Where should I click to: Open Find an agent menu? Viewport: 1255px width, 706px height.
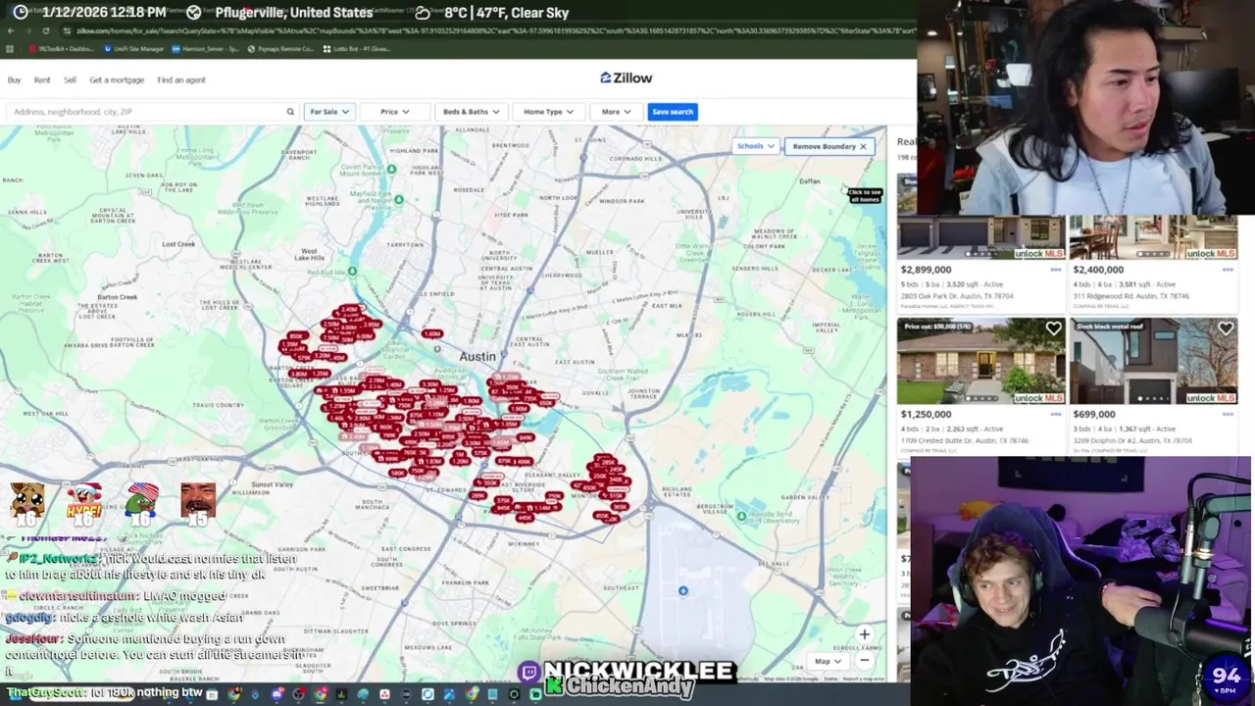(181, 80)
